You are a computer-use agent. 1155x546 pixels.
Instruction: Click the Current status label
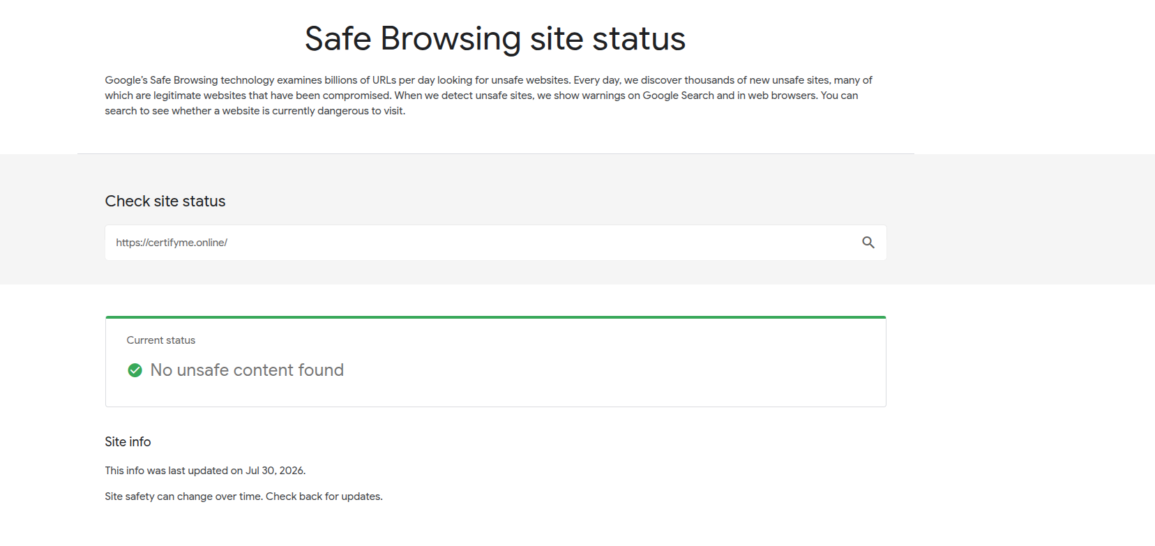tap(161, 340)
